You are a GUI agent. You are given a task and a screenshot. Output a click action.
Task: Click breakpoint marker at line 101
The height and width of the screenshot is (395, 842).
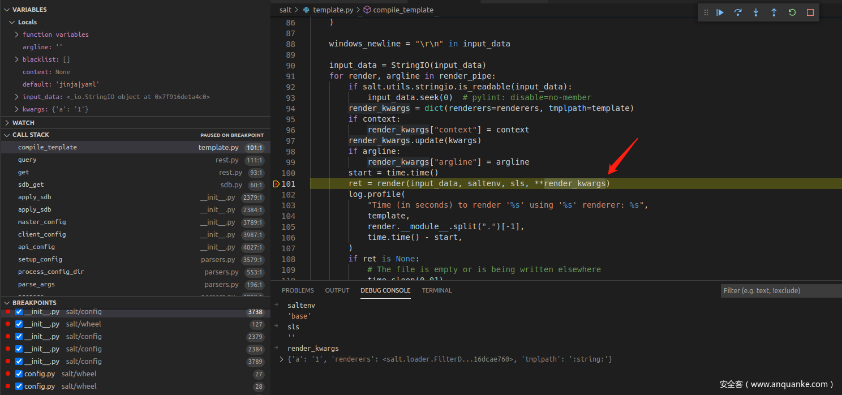tap(276, 184)
